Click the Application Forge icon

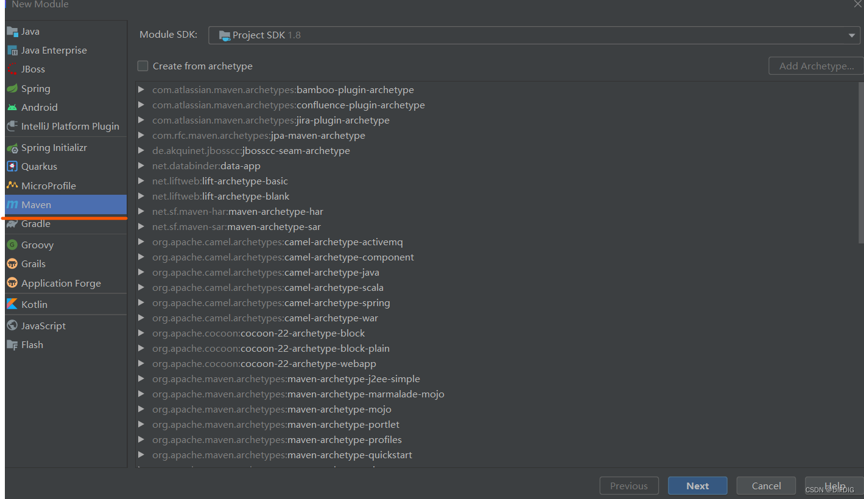12,283
